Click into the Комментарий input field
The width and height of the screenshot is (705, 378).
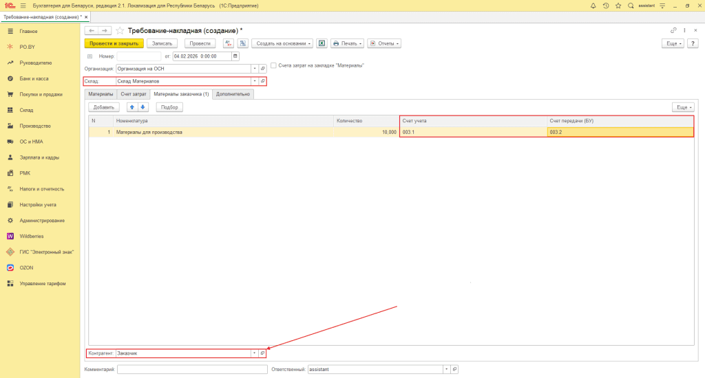[x=192, y=369]
